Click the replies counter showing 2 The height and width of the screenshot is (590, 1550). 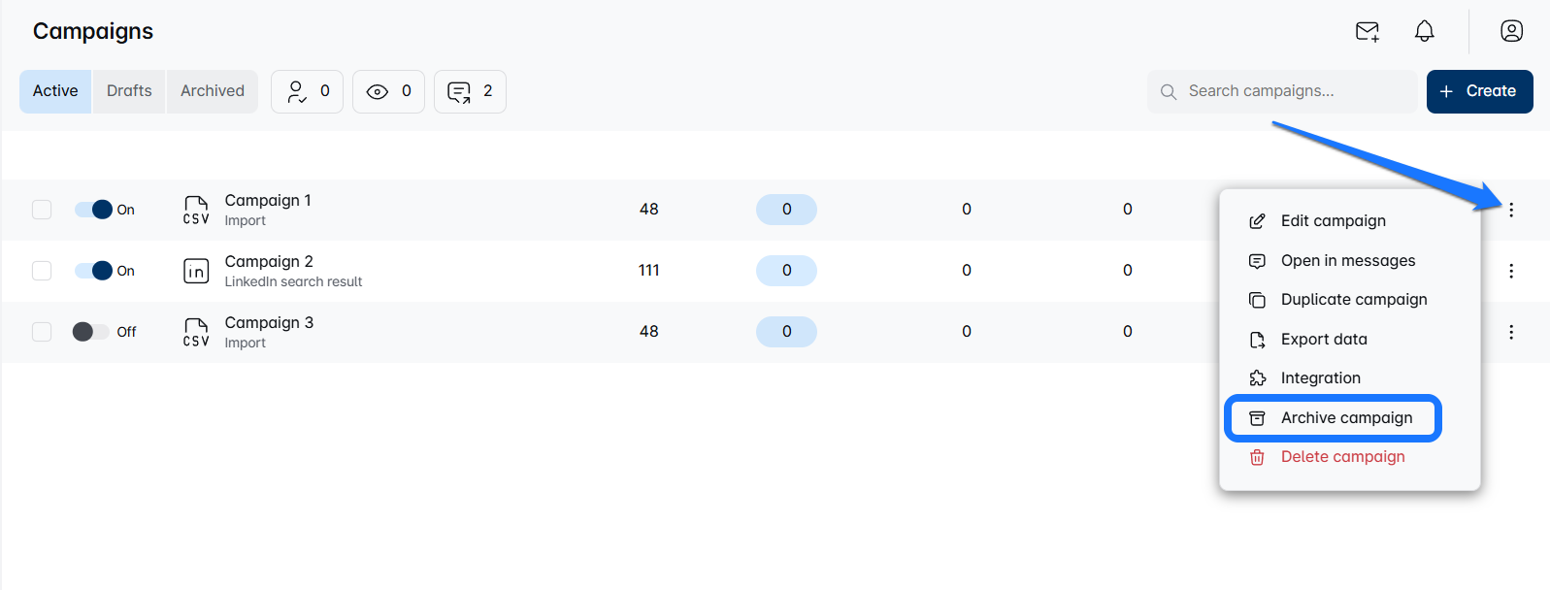(470, 91)
